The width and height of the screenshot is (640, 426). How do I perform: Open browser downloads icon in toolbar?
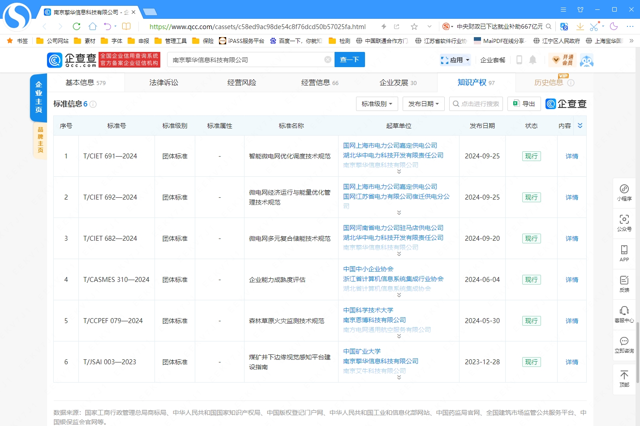tap(580, 26)
